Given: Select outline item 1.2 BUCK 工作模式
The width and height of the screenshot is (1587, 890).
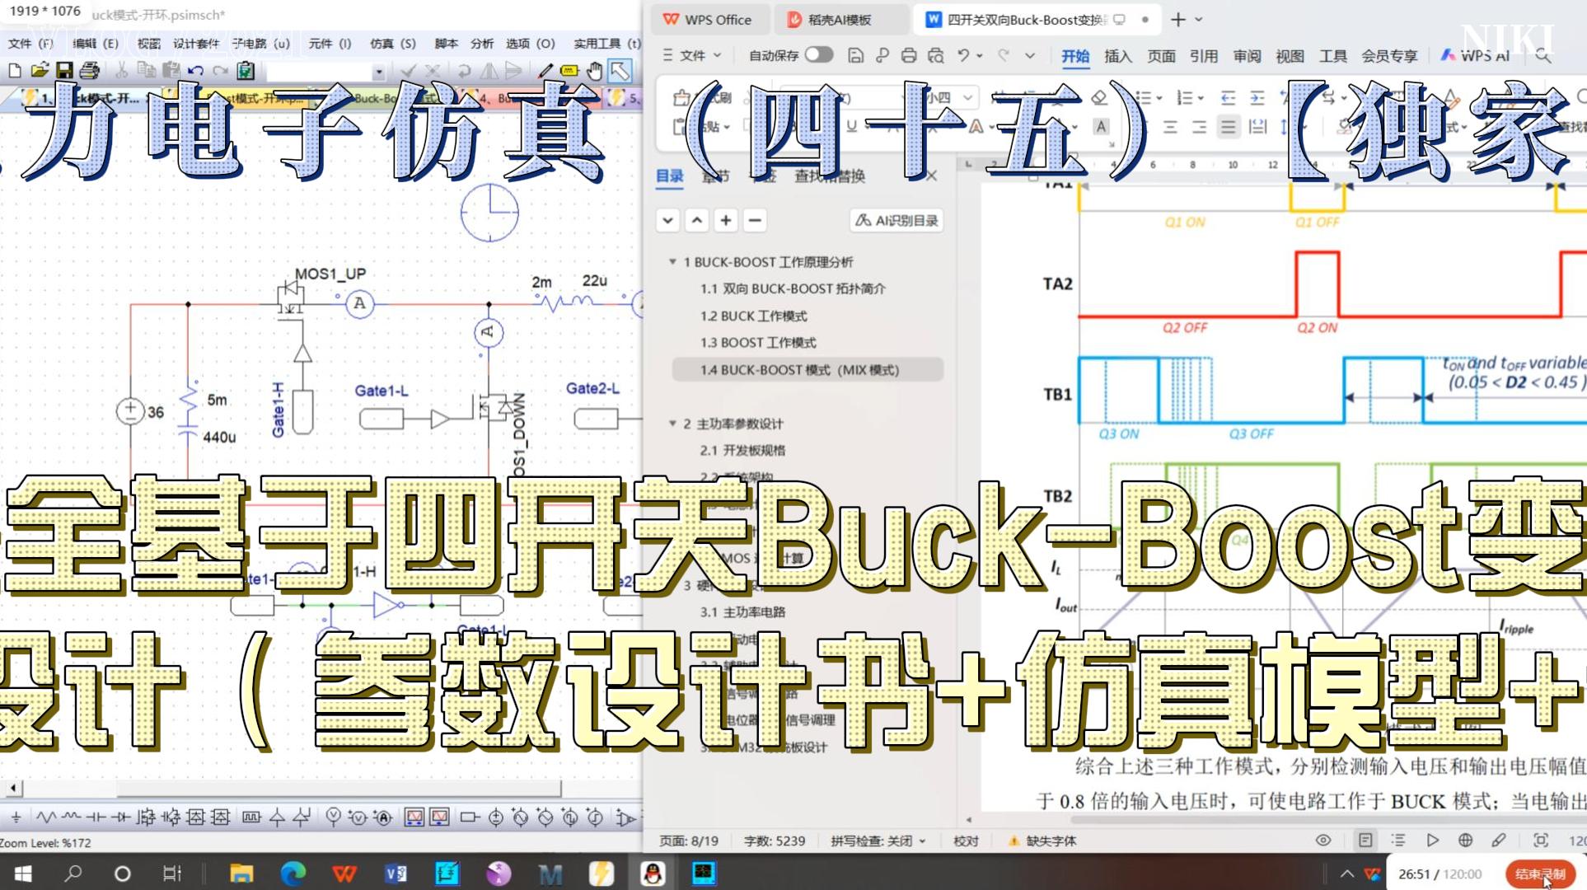Looking at the screenshot, I should tap(753, 316).
